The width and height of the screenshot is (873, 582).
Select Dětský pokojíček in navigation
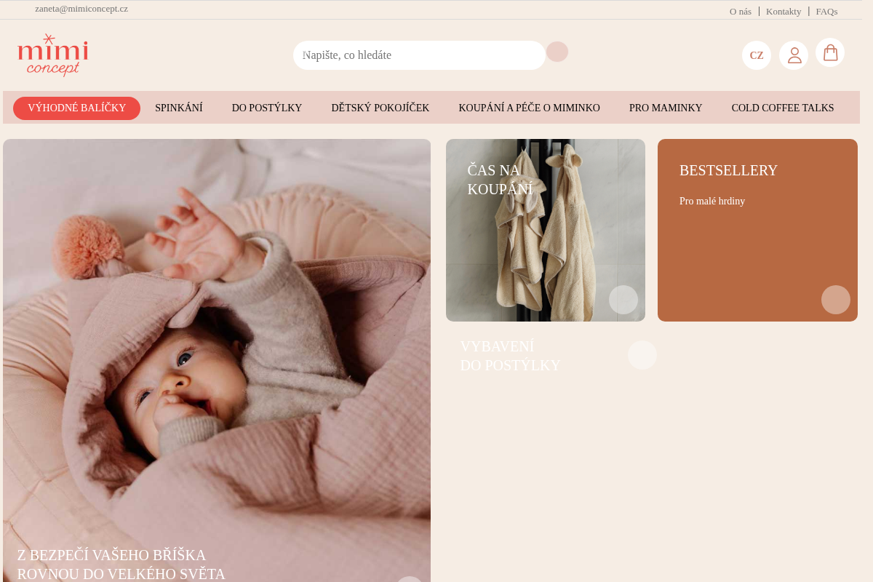380,108
